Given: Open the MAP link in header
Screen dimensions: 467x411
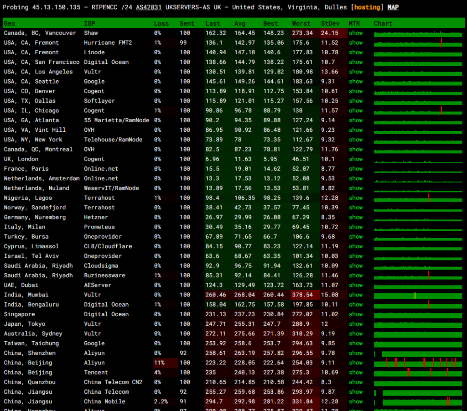Looking at the screenshot, I should tap(393, 7).
